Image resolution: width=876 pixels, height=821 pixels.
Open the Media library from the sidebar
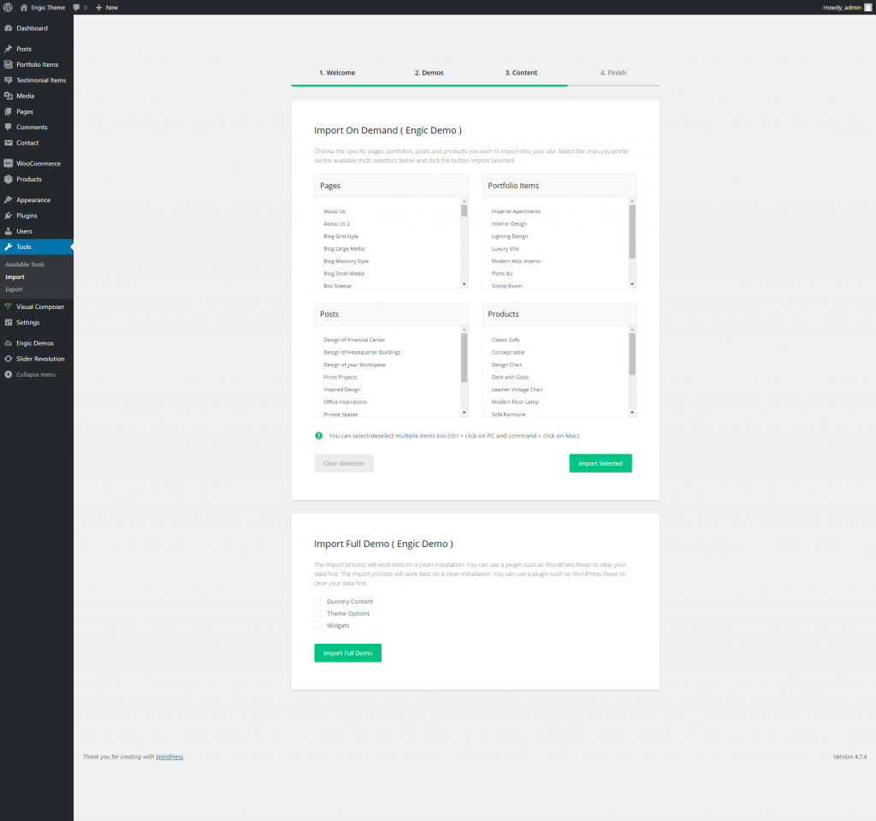coord(26,96)
